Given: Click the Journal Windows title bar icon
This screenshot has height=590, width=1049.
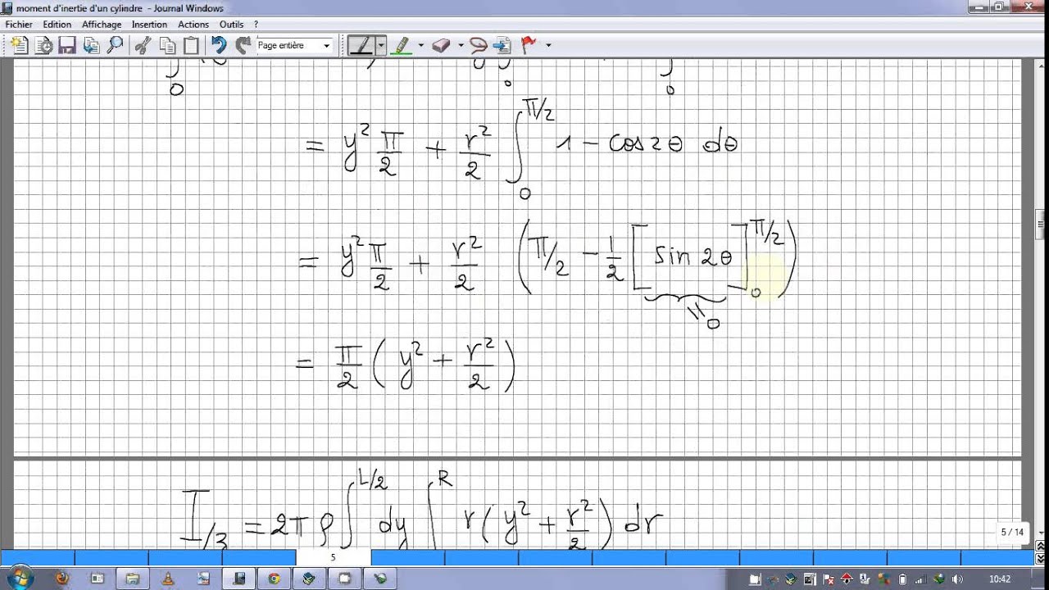Looking at the screenshot, I should coord(7,8).
